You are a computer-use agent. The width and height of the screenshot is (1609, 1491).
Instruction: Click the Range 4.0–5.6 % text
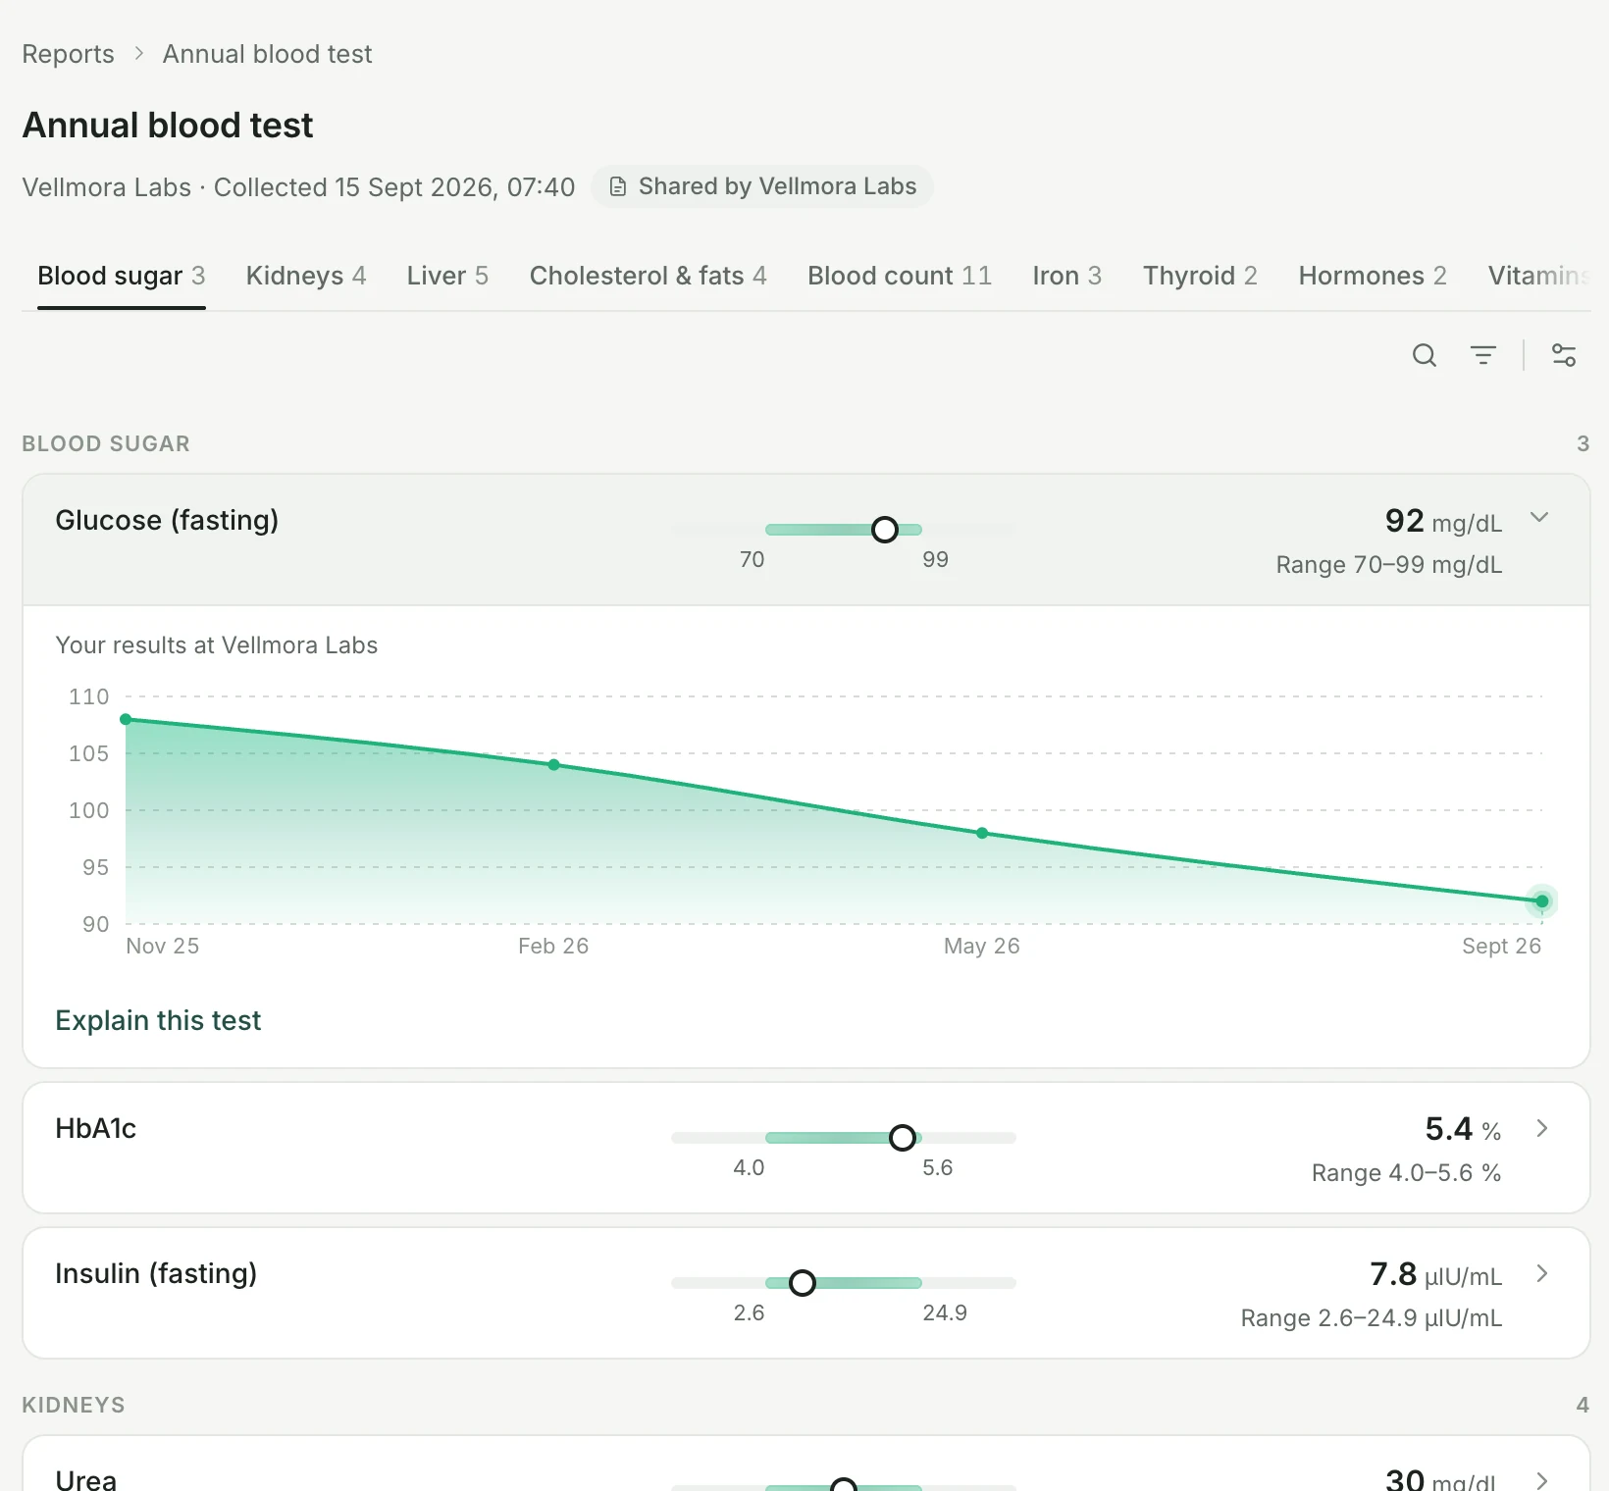pyautogui.click(x=1407, y=1173)
